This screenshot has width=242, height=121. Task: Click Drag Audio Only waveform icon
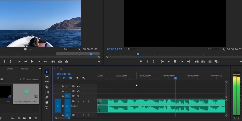[30, 49]
